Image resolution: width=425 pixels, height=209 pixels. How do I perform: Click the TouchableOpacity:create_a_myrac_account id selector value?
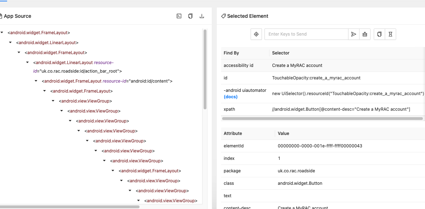[x=316, y=78]
